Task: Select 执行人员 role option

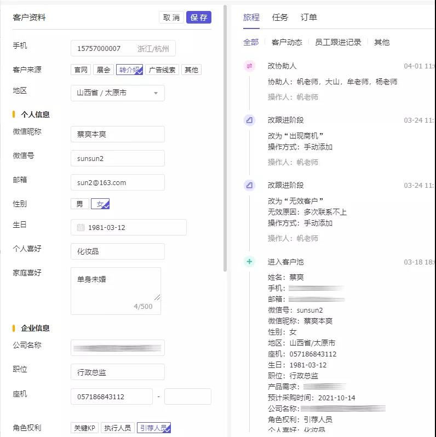Action: [118, 428]
